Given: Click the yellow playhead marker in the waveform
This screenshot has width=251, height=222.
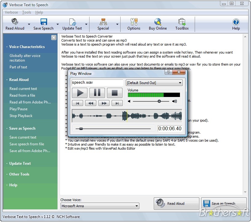Looking at the screenshot, I should [127, 116].
